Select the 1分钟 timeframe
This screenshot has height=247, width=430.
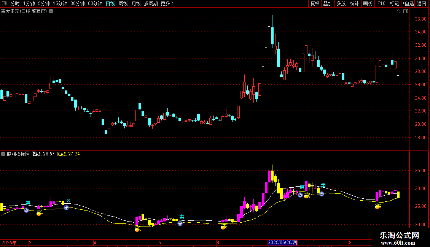click(x=29, y=3)
